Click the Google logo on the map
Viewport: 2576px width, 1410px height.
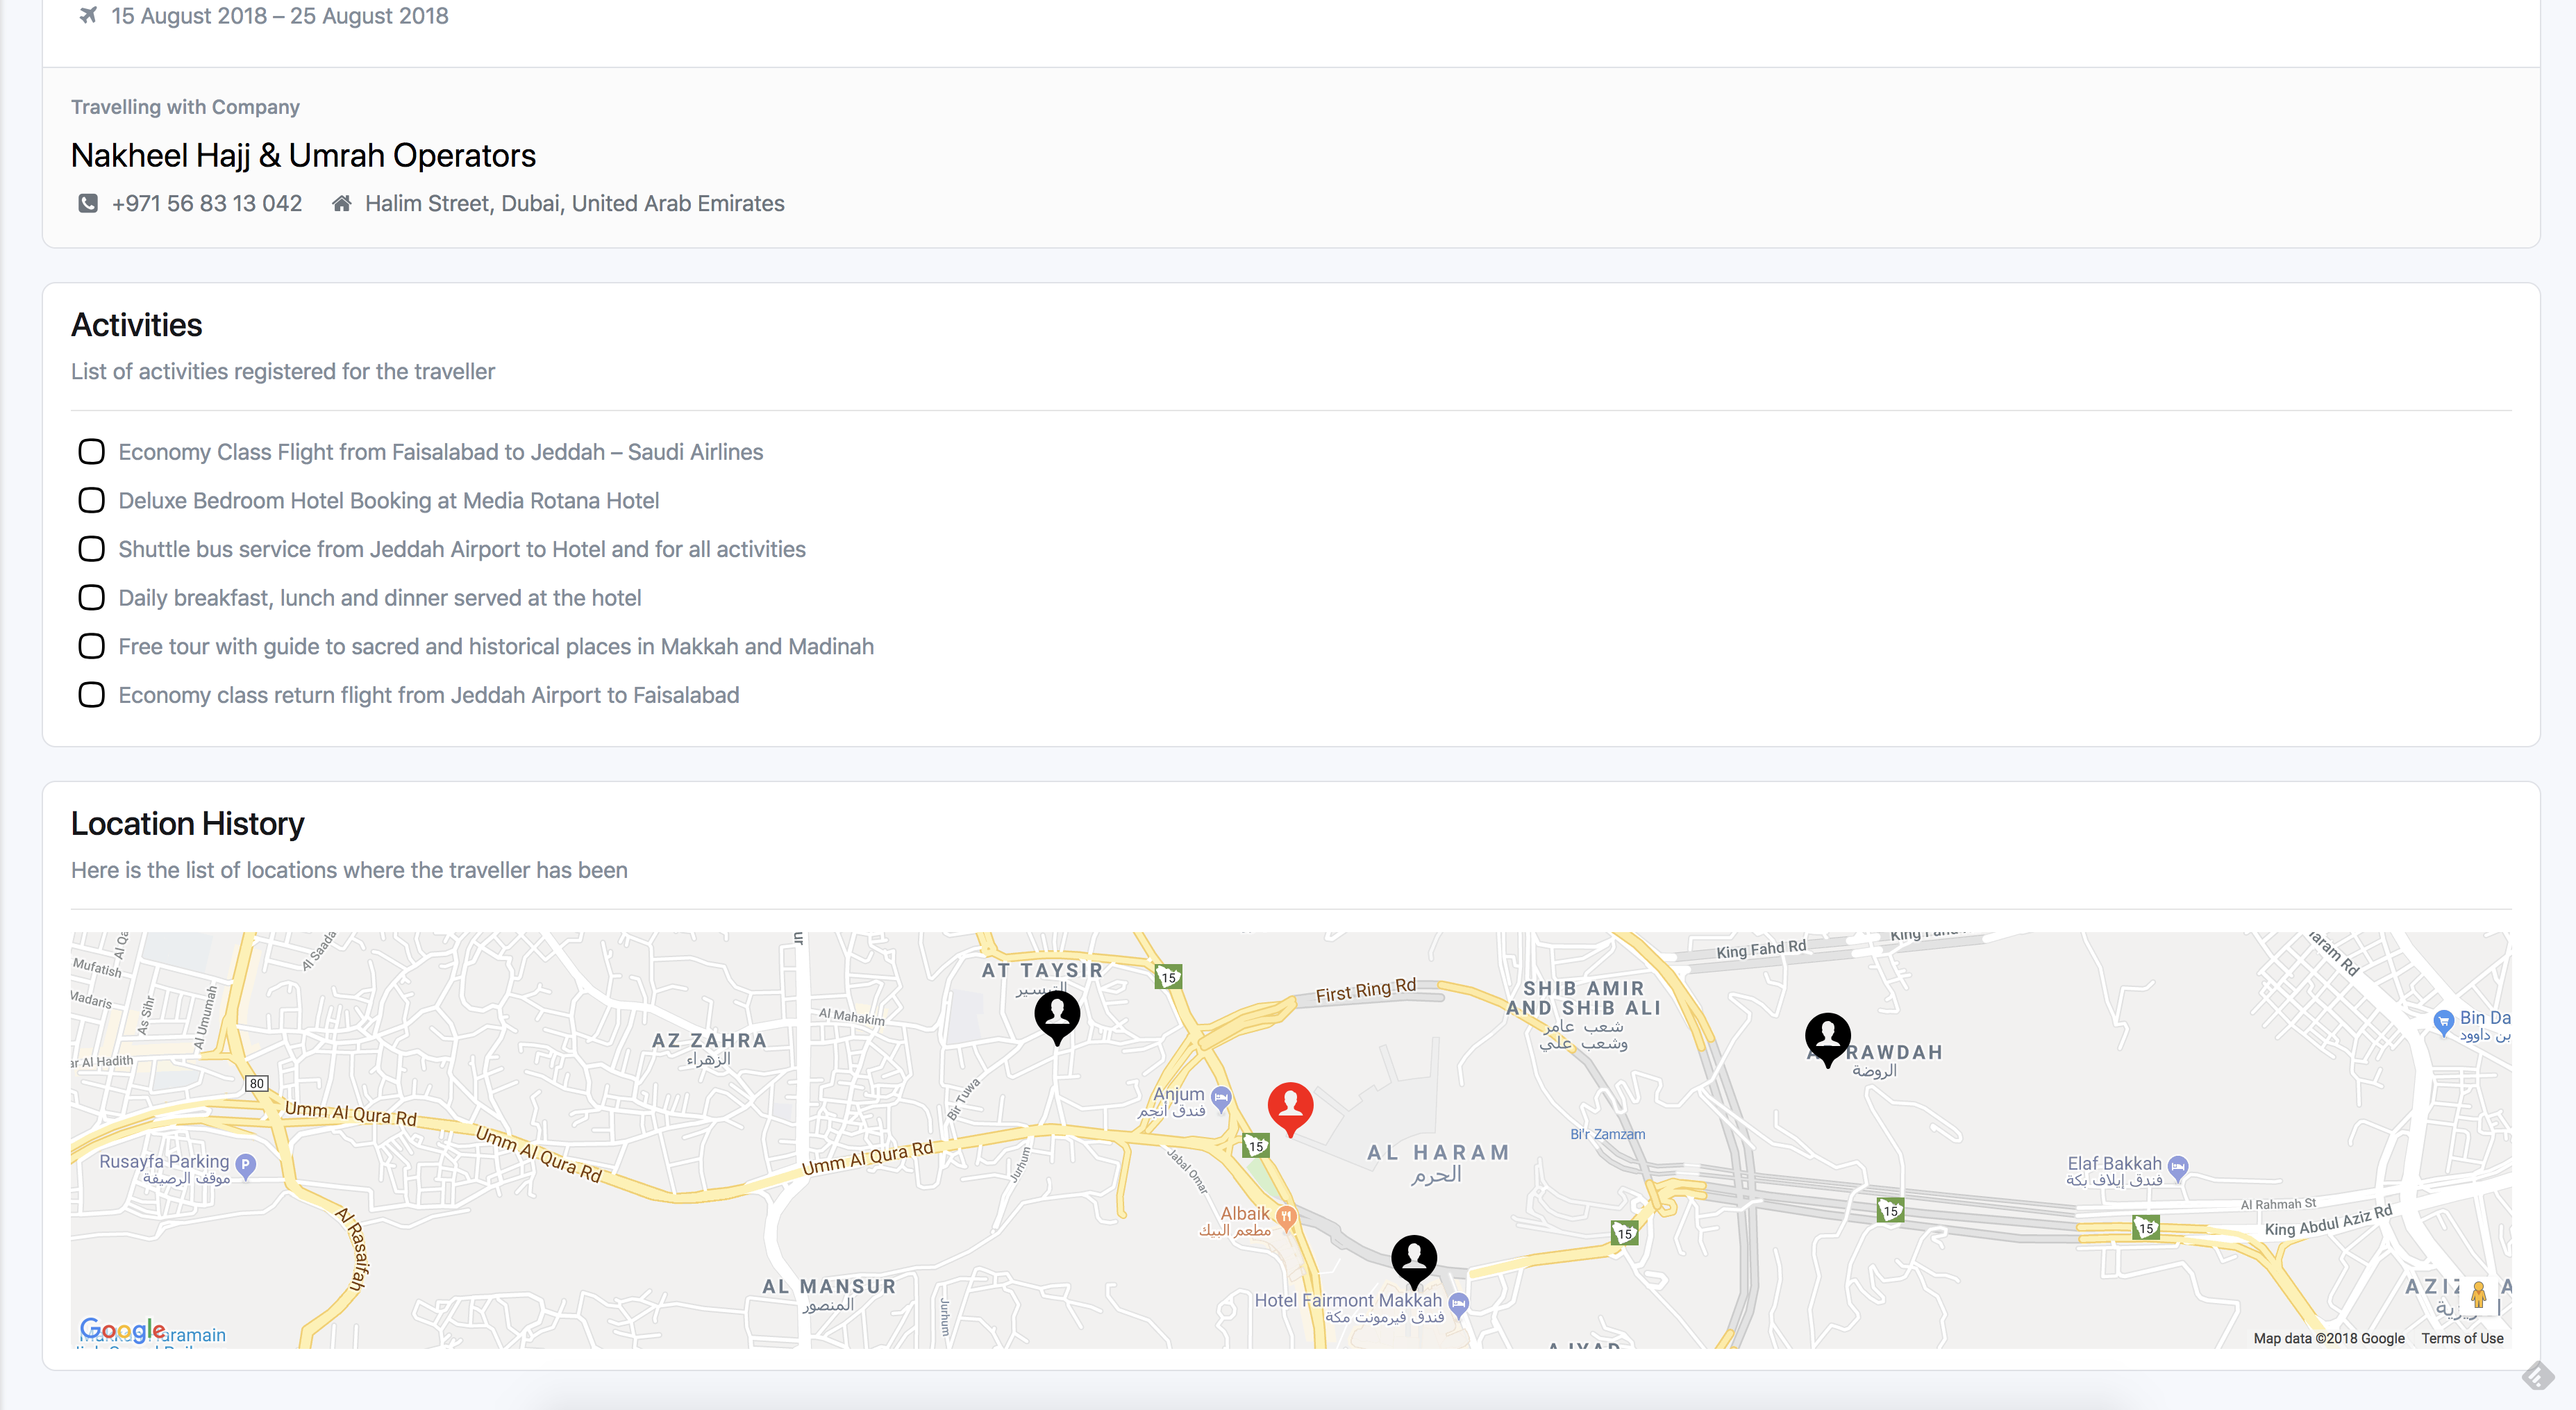point(122,1330)
